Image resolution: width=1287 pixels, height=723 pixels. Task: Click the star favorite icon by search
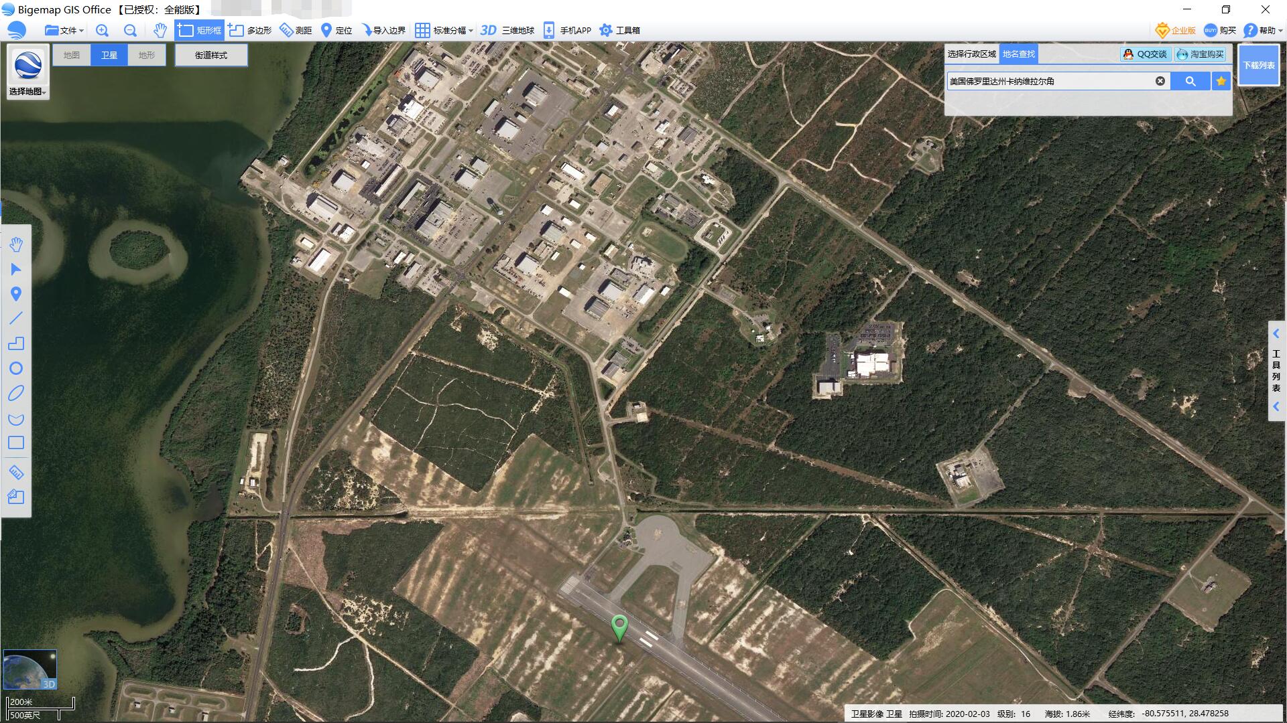(1221, 81)
